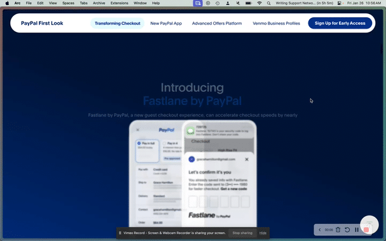This screenshot has height=241, width=386.
Task: Open the Spaces menu
Action: pos(68,3)
